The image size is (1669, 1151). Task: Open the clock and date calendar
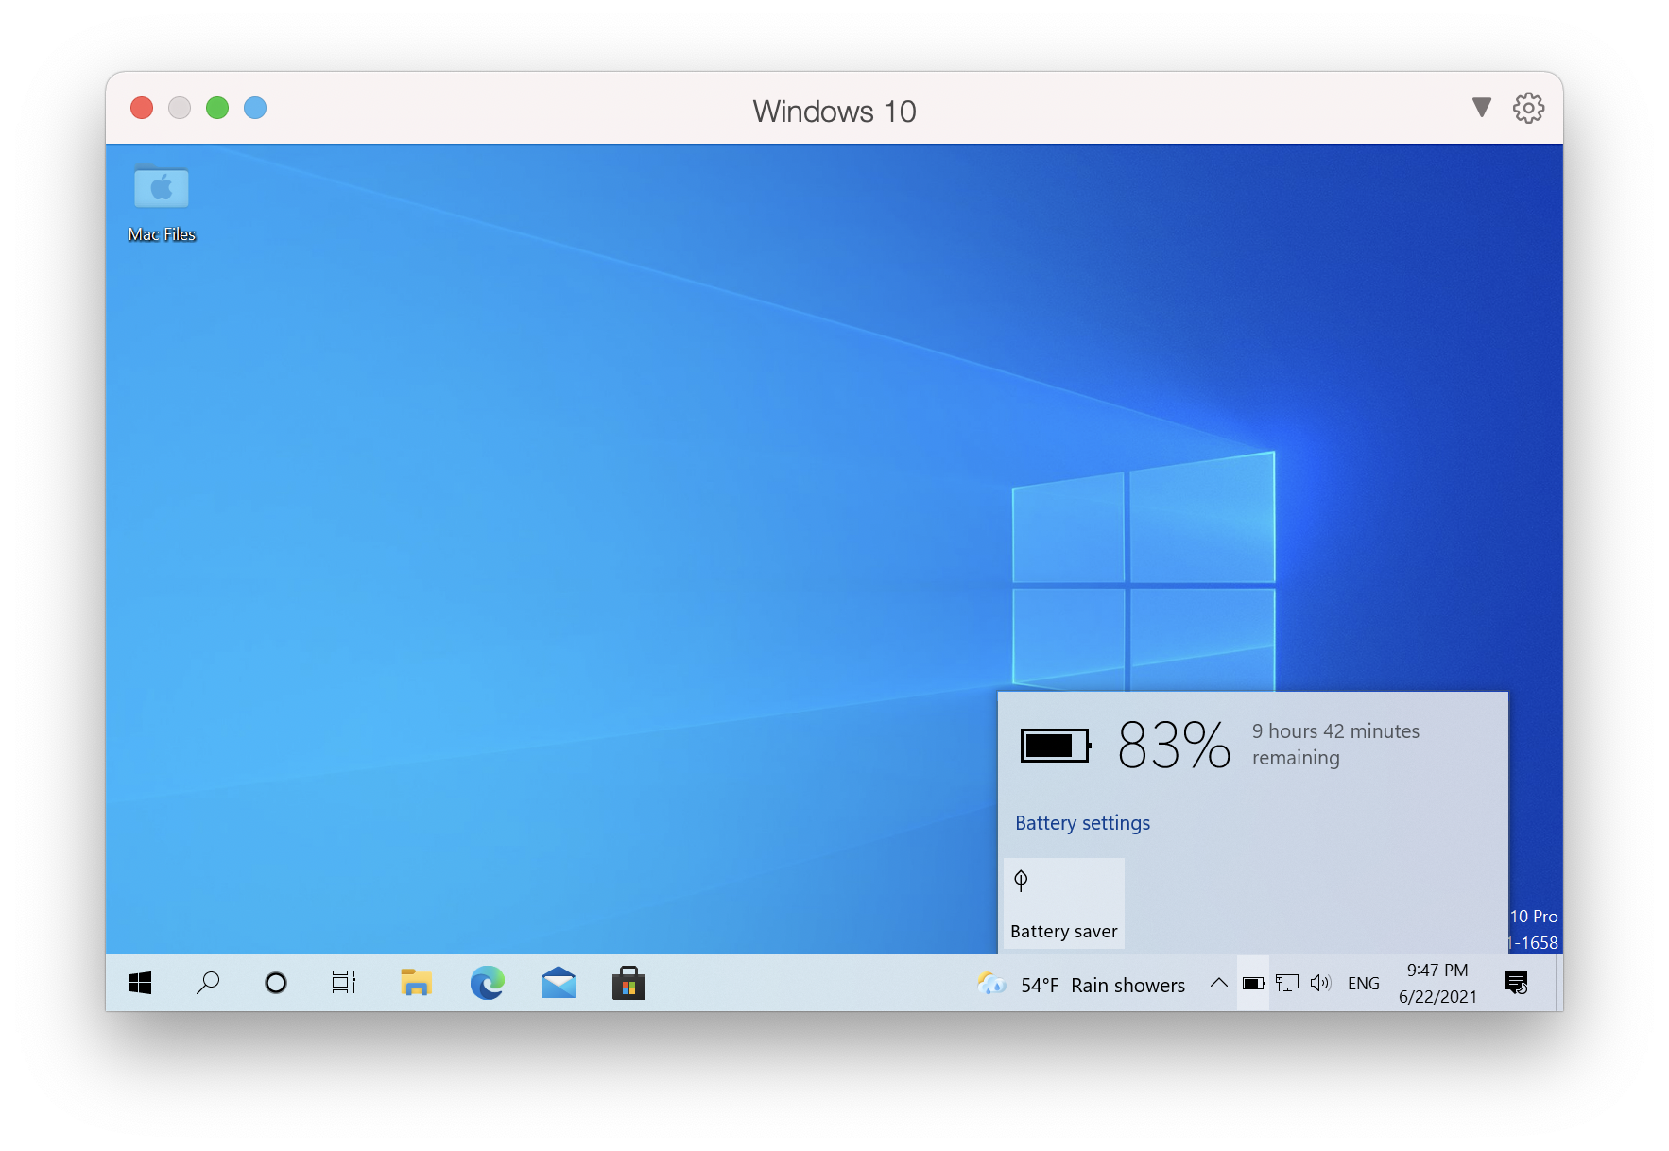tap(1437, 984)
